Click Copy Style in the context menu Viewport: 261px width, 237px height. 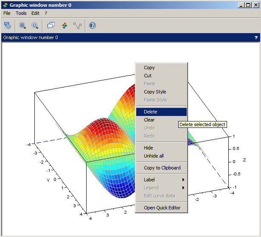click(155, 92)
